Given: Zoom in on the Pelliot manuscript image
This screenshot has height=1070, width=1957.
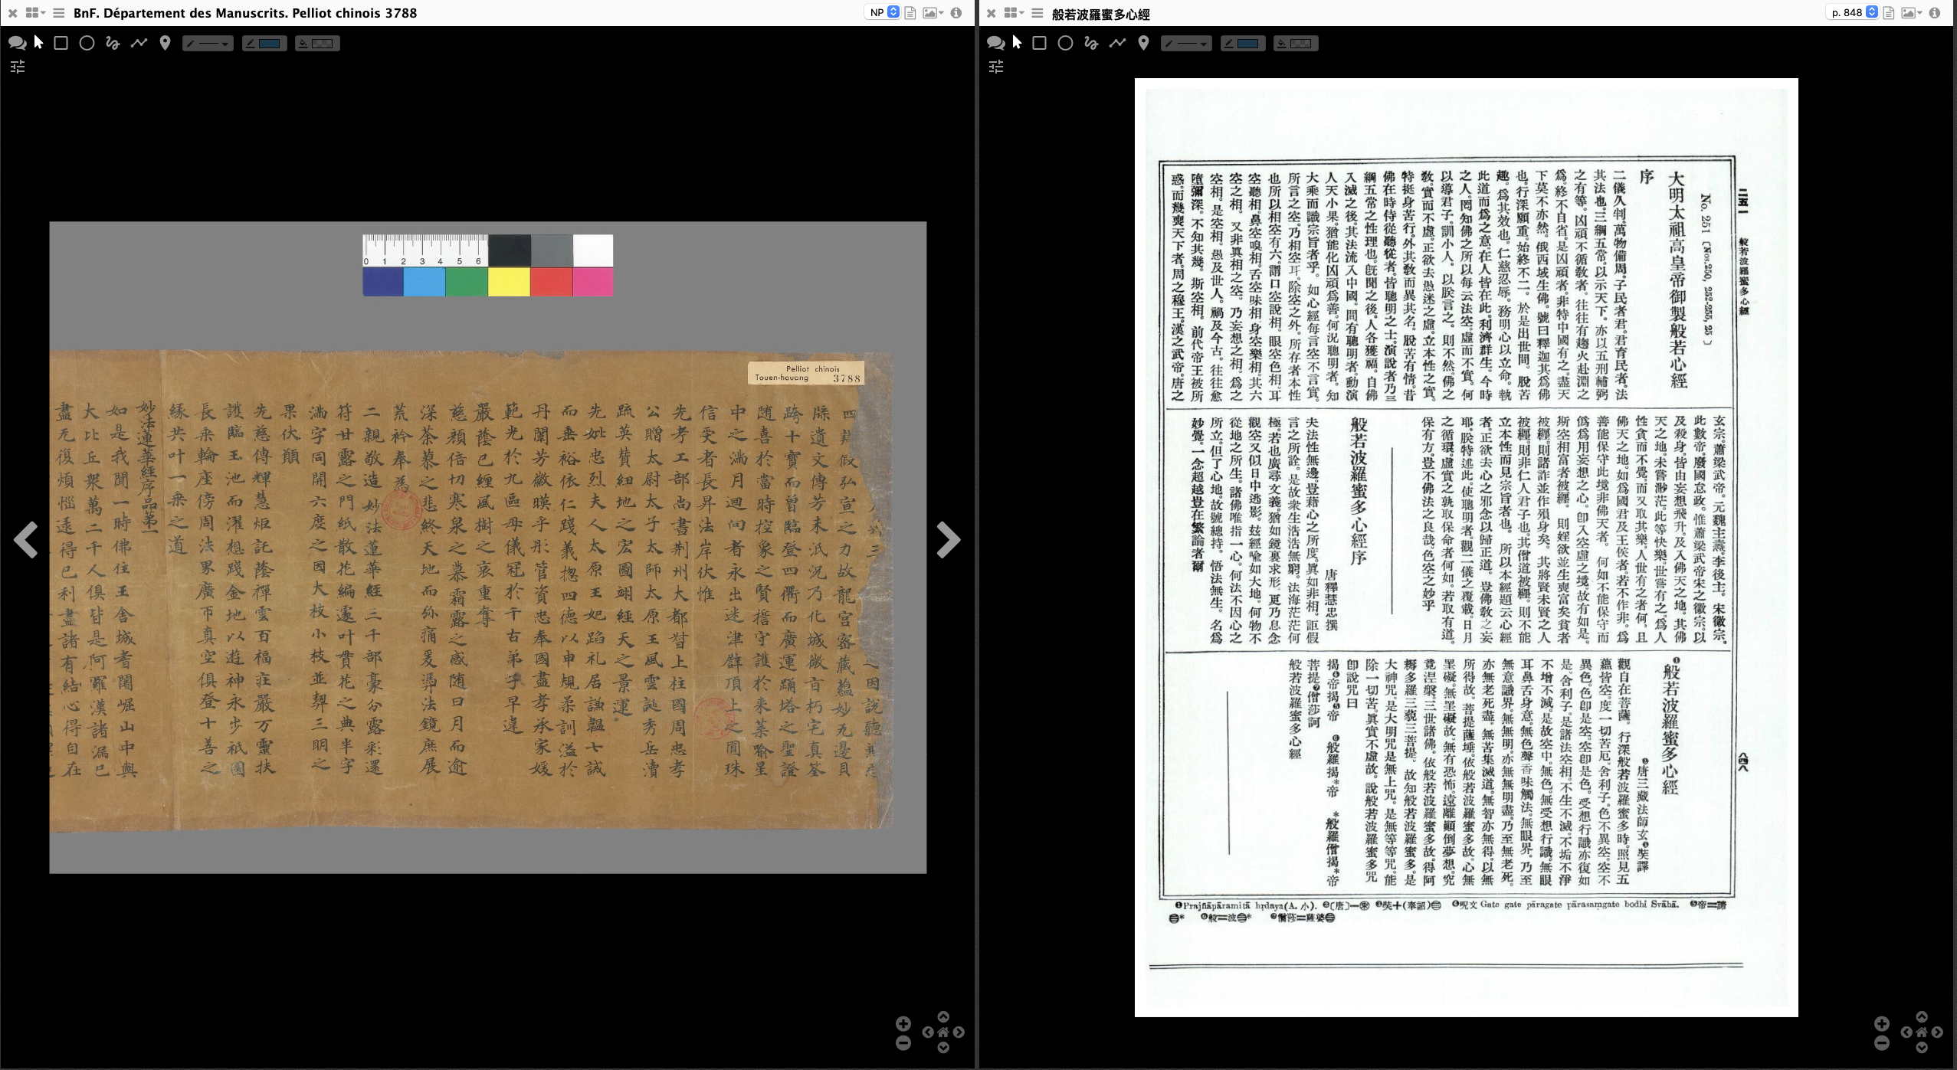Looking at the screenshot, I should point(903,1024).
